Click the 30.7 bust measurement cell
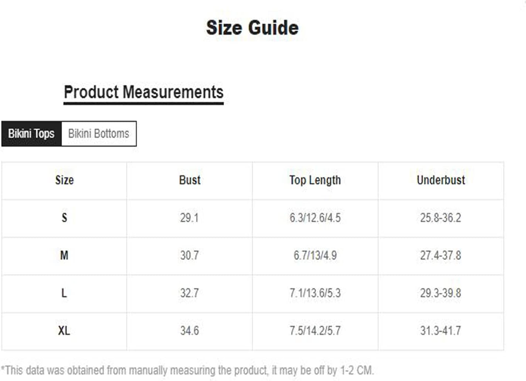This screenshot has width=526, height=381. 189,255
